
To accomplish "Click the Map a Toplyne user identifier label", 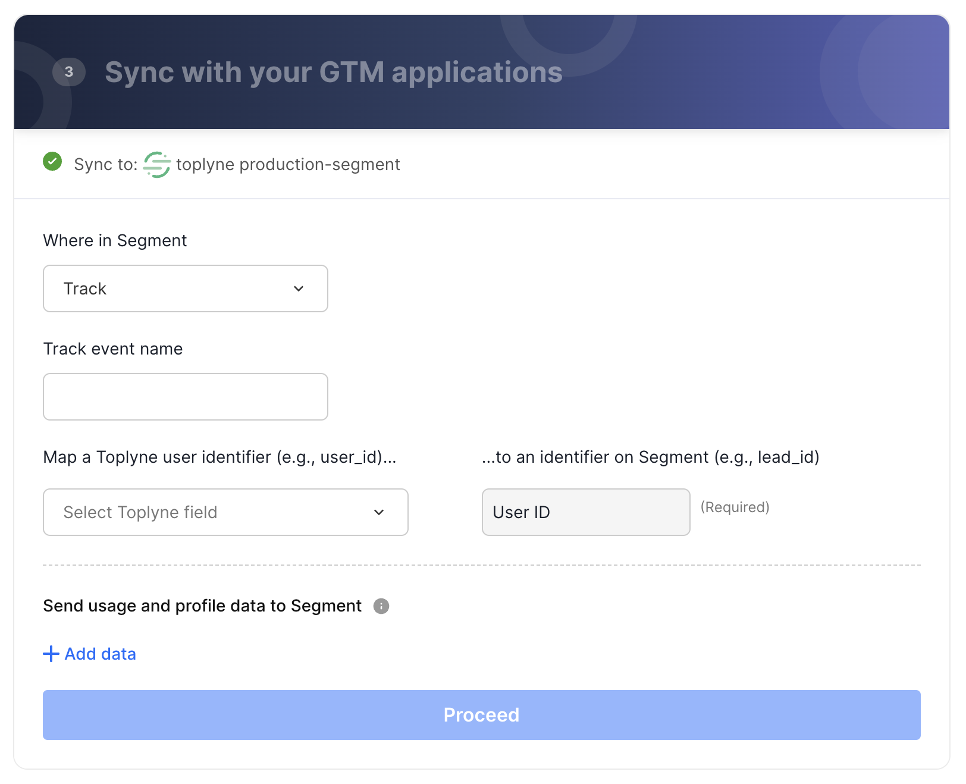I will (x=220, y=457).
